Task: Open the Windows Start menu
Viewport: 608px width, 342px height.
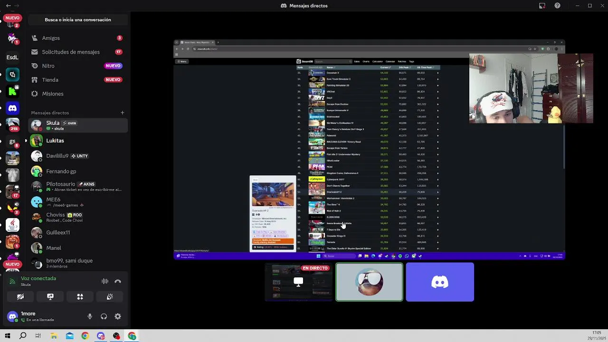Action: pyautogui.click(x=7, y=336)
